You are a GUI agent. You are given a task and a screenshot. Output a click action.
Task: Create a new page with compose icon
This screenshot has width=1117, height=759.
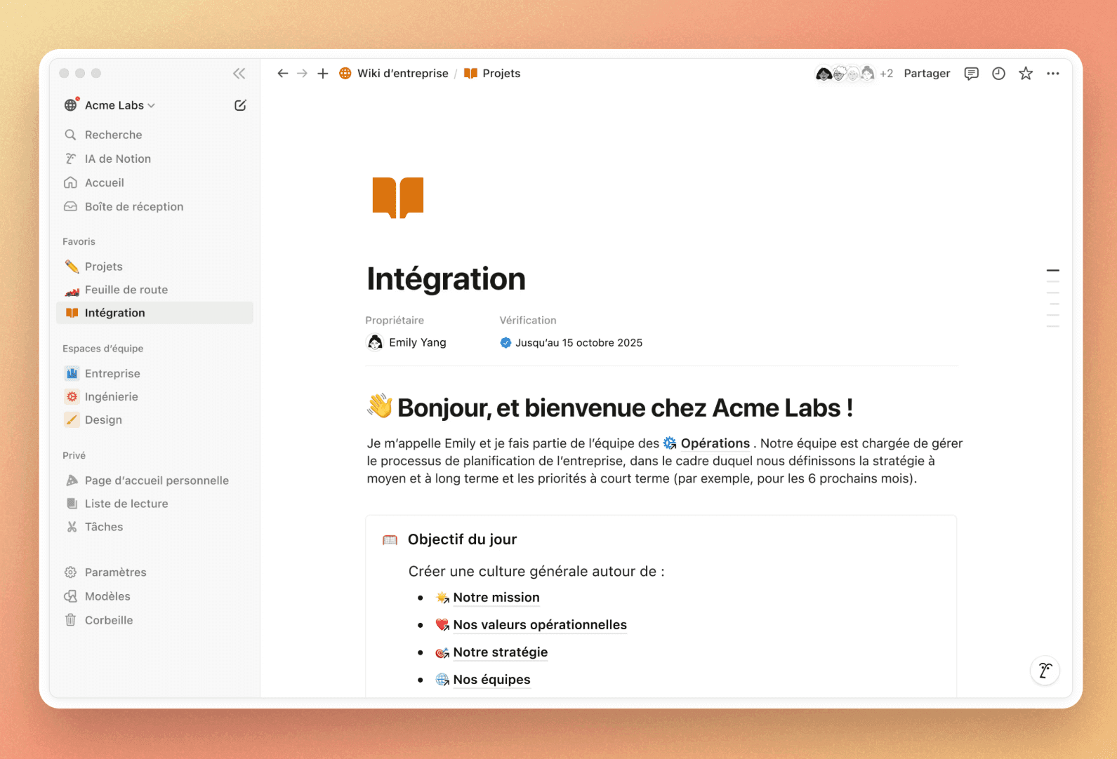tap(240, 105)
